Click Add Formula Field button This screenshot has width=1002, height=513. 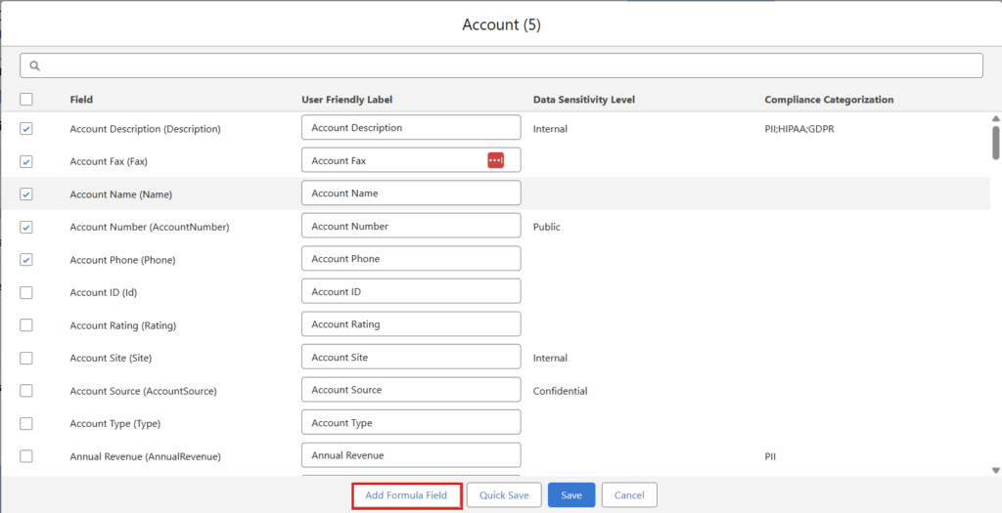406,495
